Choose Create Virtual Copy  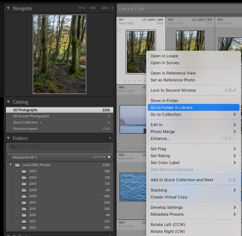[193, 197]
